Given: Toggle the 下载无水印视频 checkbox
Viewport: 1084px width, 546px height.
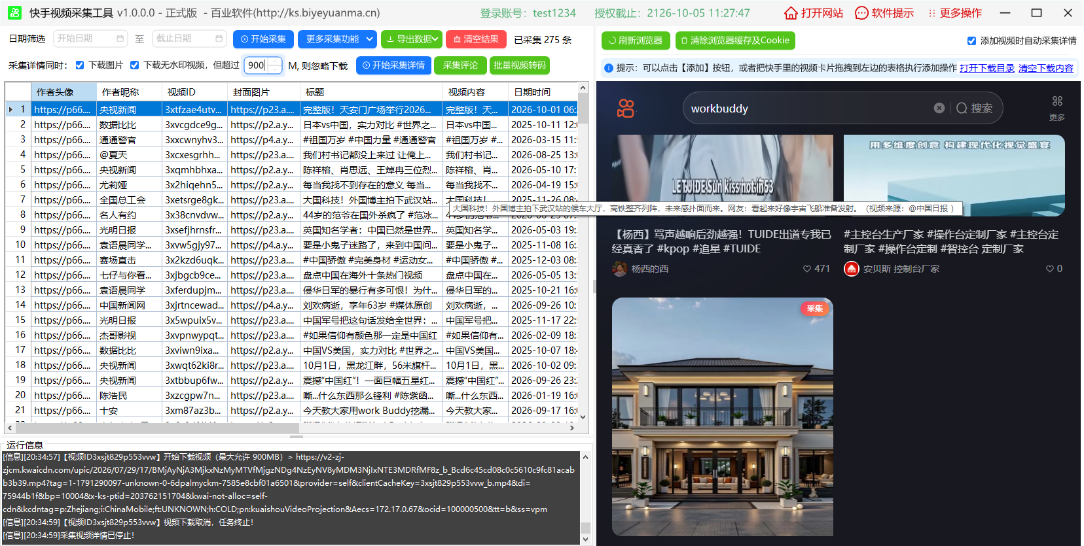Looking at the screenshot, I should tap(134, 65).
